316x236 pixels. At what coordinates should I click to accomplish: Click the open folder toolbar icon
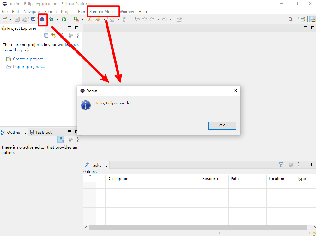90,19
